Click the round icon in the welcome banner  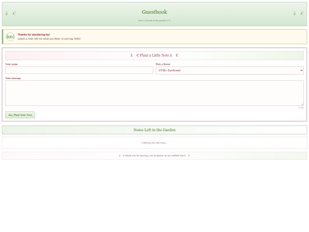(10, 37)
